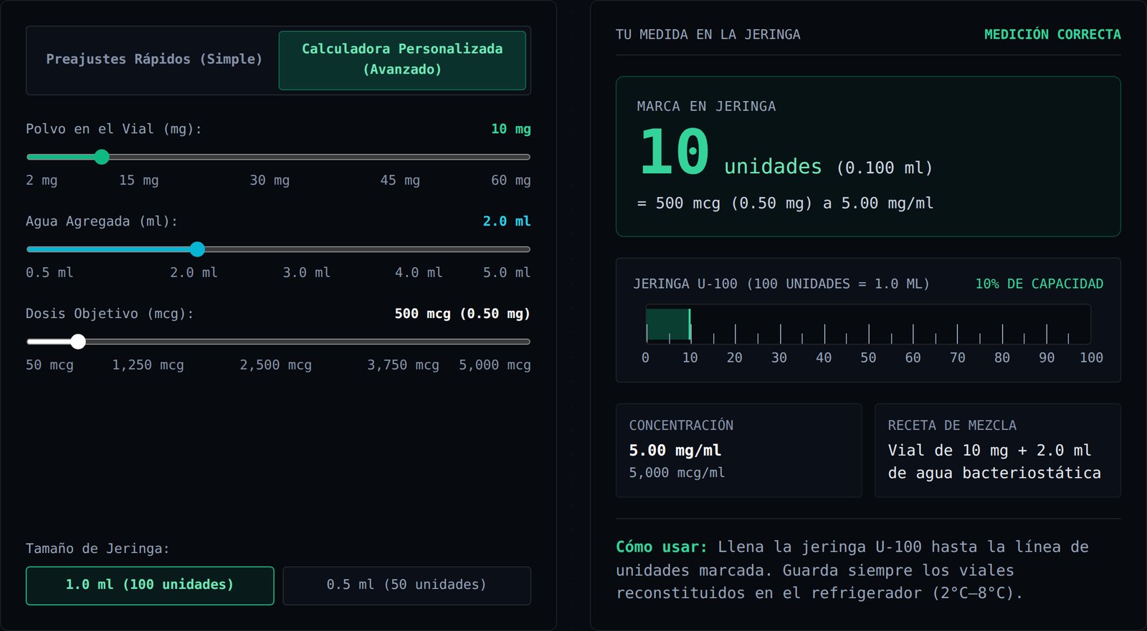The width and height of the screenshot is (1147, 631).
Task: Click the Dosis Objetivo slider handle
Action: 78,342
